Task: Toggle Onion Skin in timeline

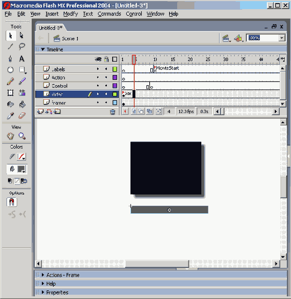Action: tap(134, 111)
